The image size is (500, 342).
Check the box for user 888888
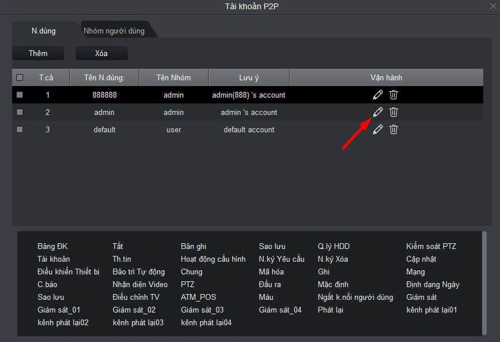tap(20, 95)
